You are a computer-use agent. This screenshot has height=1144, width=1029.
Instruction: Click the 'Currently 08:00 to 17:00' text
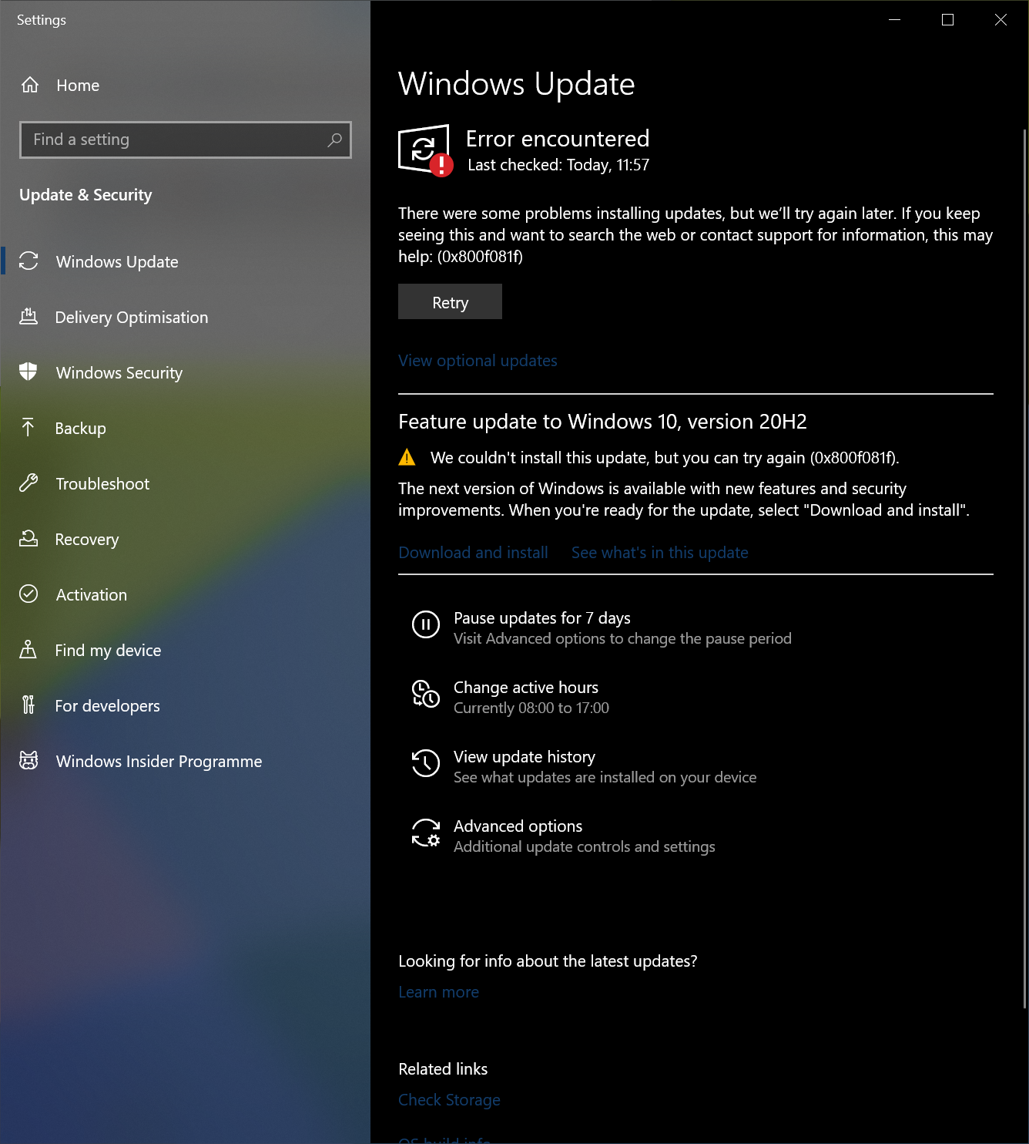coord(531,708)
